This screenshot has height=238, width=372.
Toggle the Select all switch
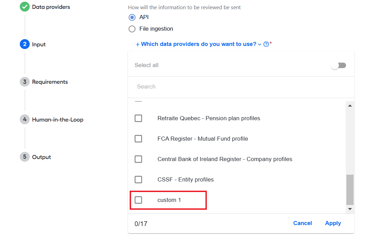339,65
